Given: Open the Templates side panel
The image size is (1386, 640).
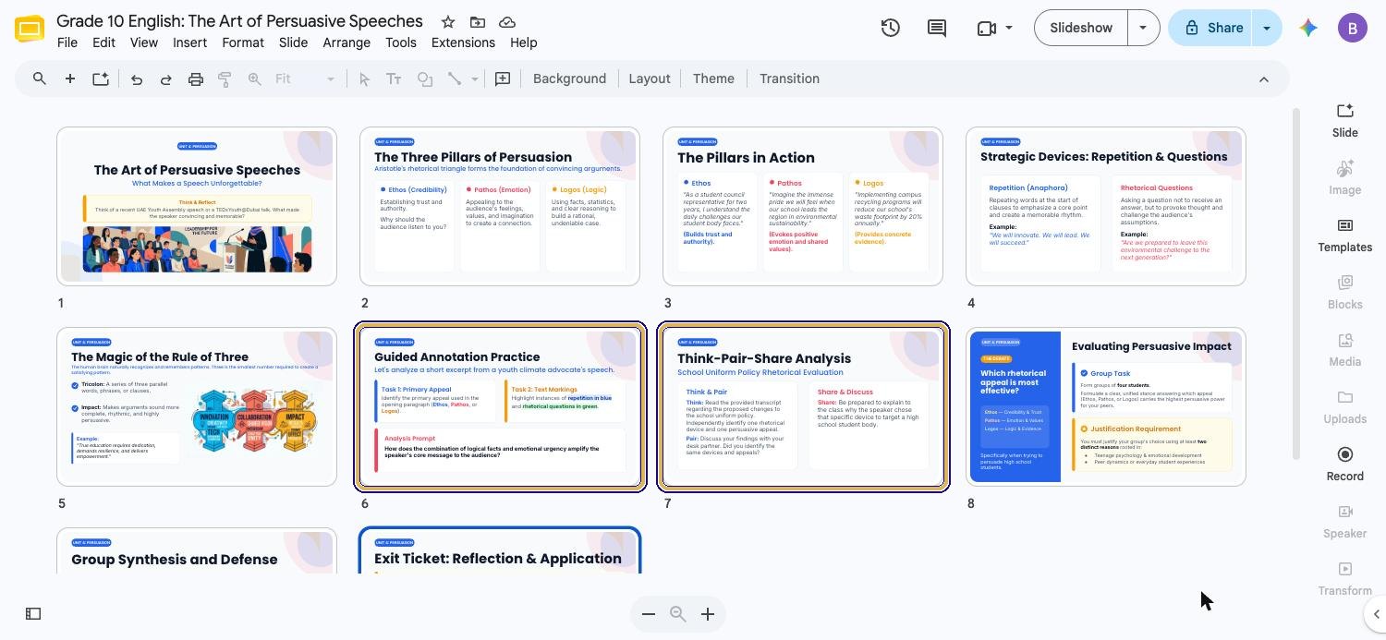Looking at the screenshot, I should pyautogui.click(x=1345, y=235).
